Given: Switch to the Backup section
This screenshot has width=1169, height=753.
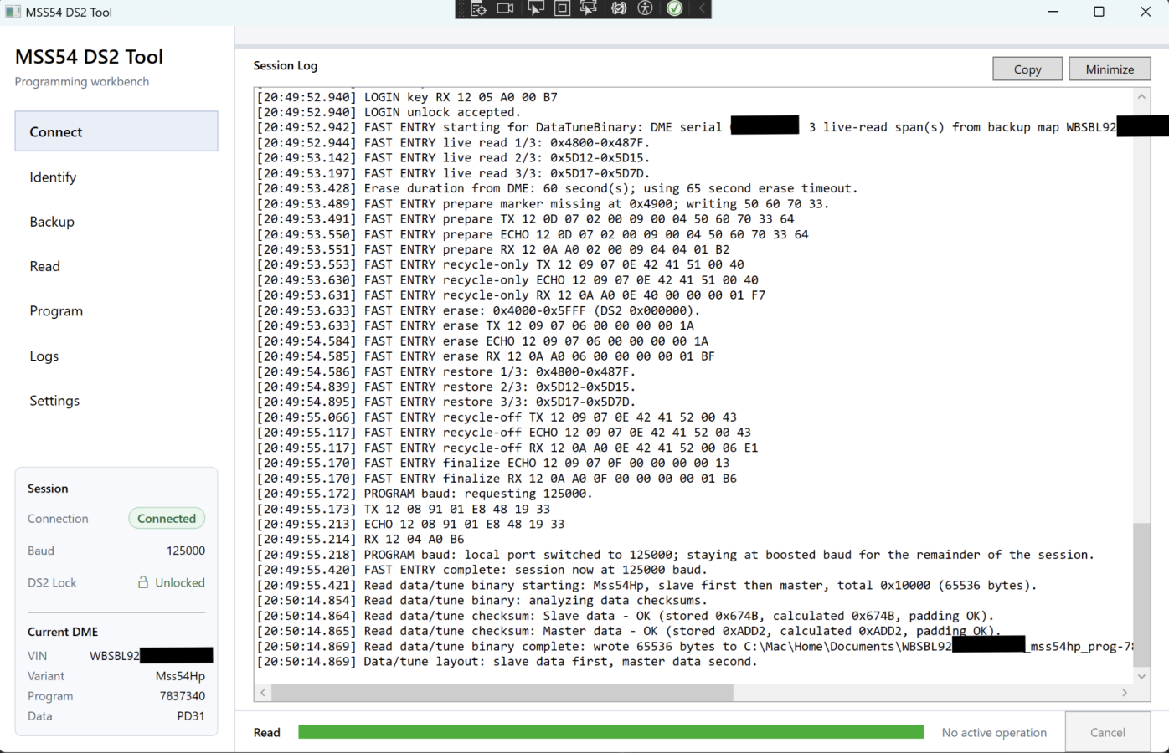Looking at the screenshot, I should pyautogui.click(x=52, y=222).
